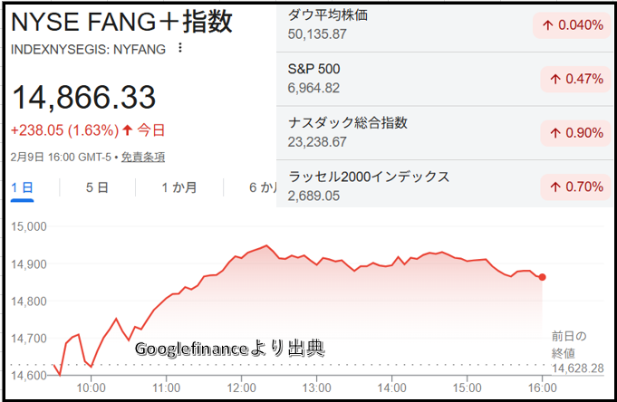The height and width of the screenshot is (402, 617).
Task: Select the 1日 chart range tab
Action: click(x=23, y=187)
